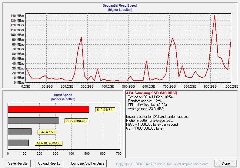
Task: Click the 0.2GB axis label
Action: 26,86
